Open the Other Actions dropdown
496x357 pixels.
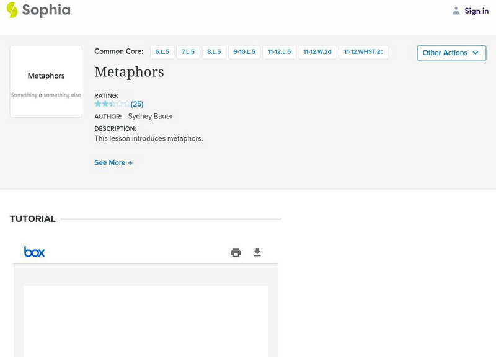[451, 53]
